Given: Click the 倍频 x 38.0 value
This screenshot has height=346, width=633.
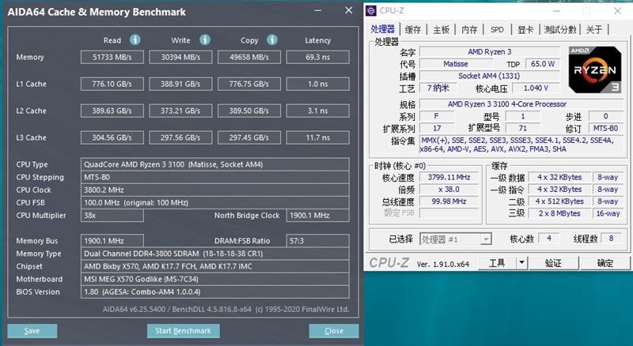Looking at the screenshot, I should (x=449, y=189).
